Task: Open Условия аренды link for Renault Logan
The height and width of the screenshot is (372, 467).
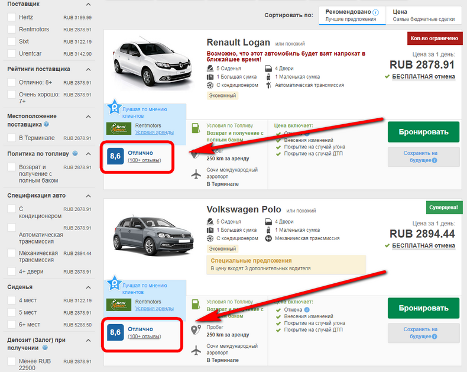Action: pyautogui.click(x=154, y=132)
